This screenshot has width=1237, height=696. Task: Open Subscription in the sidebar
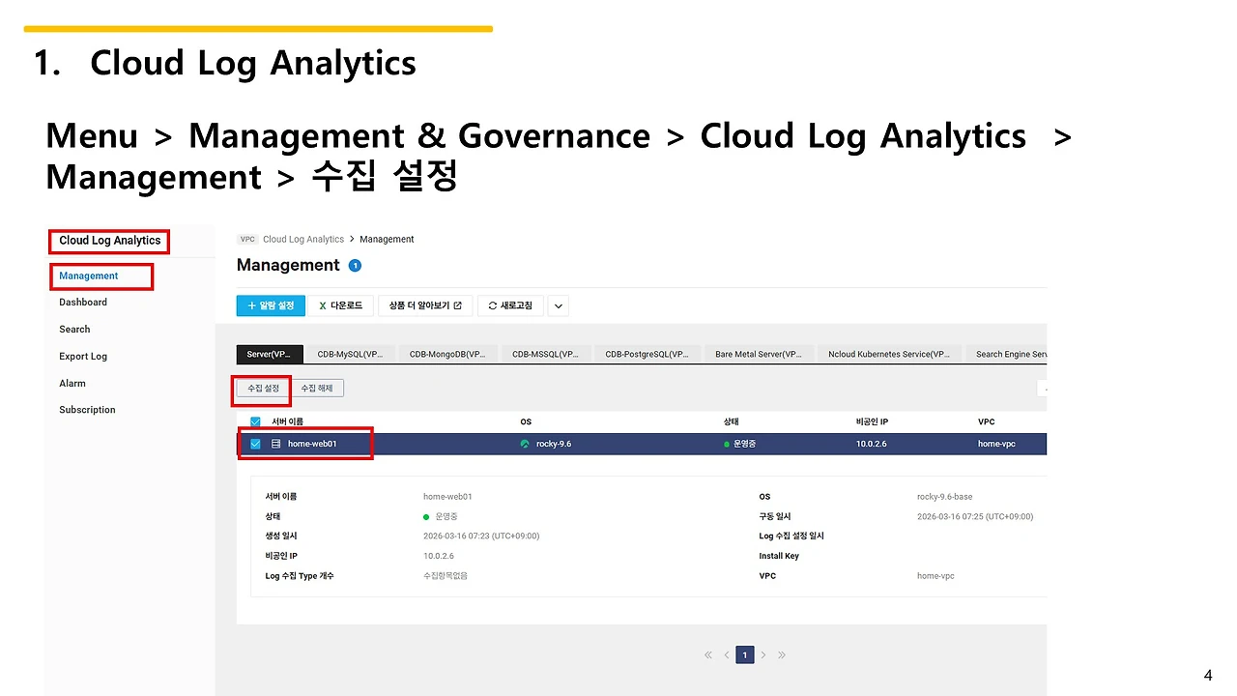pyautogui.click(x=87, y=410)
